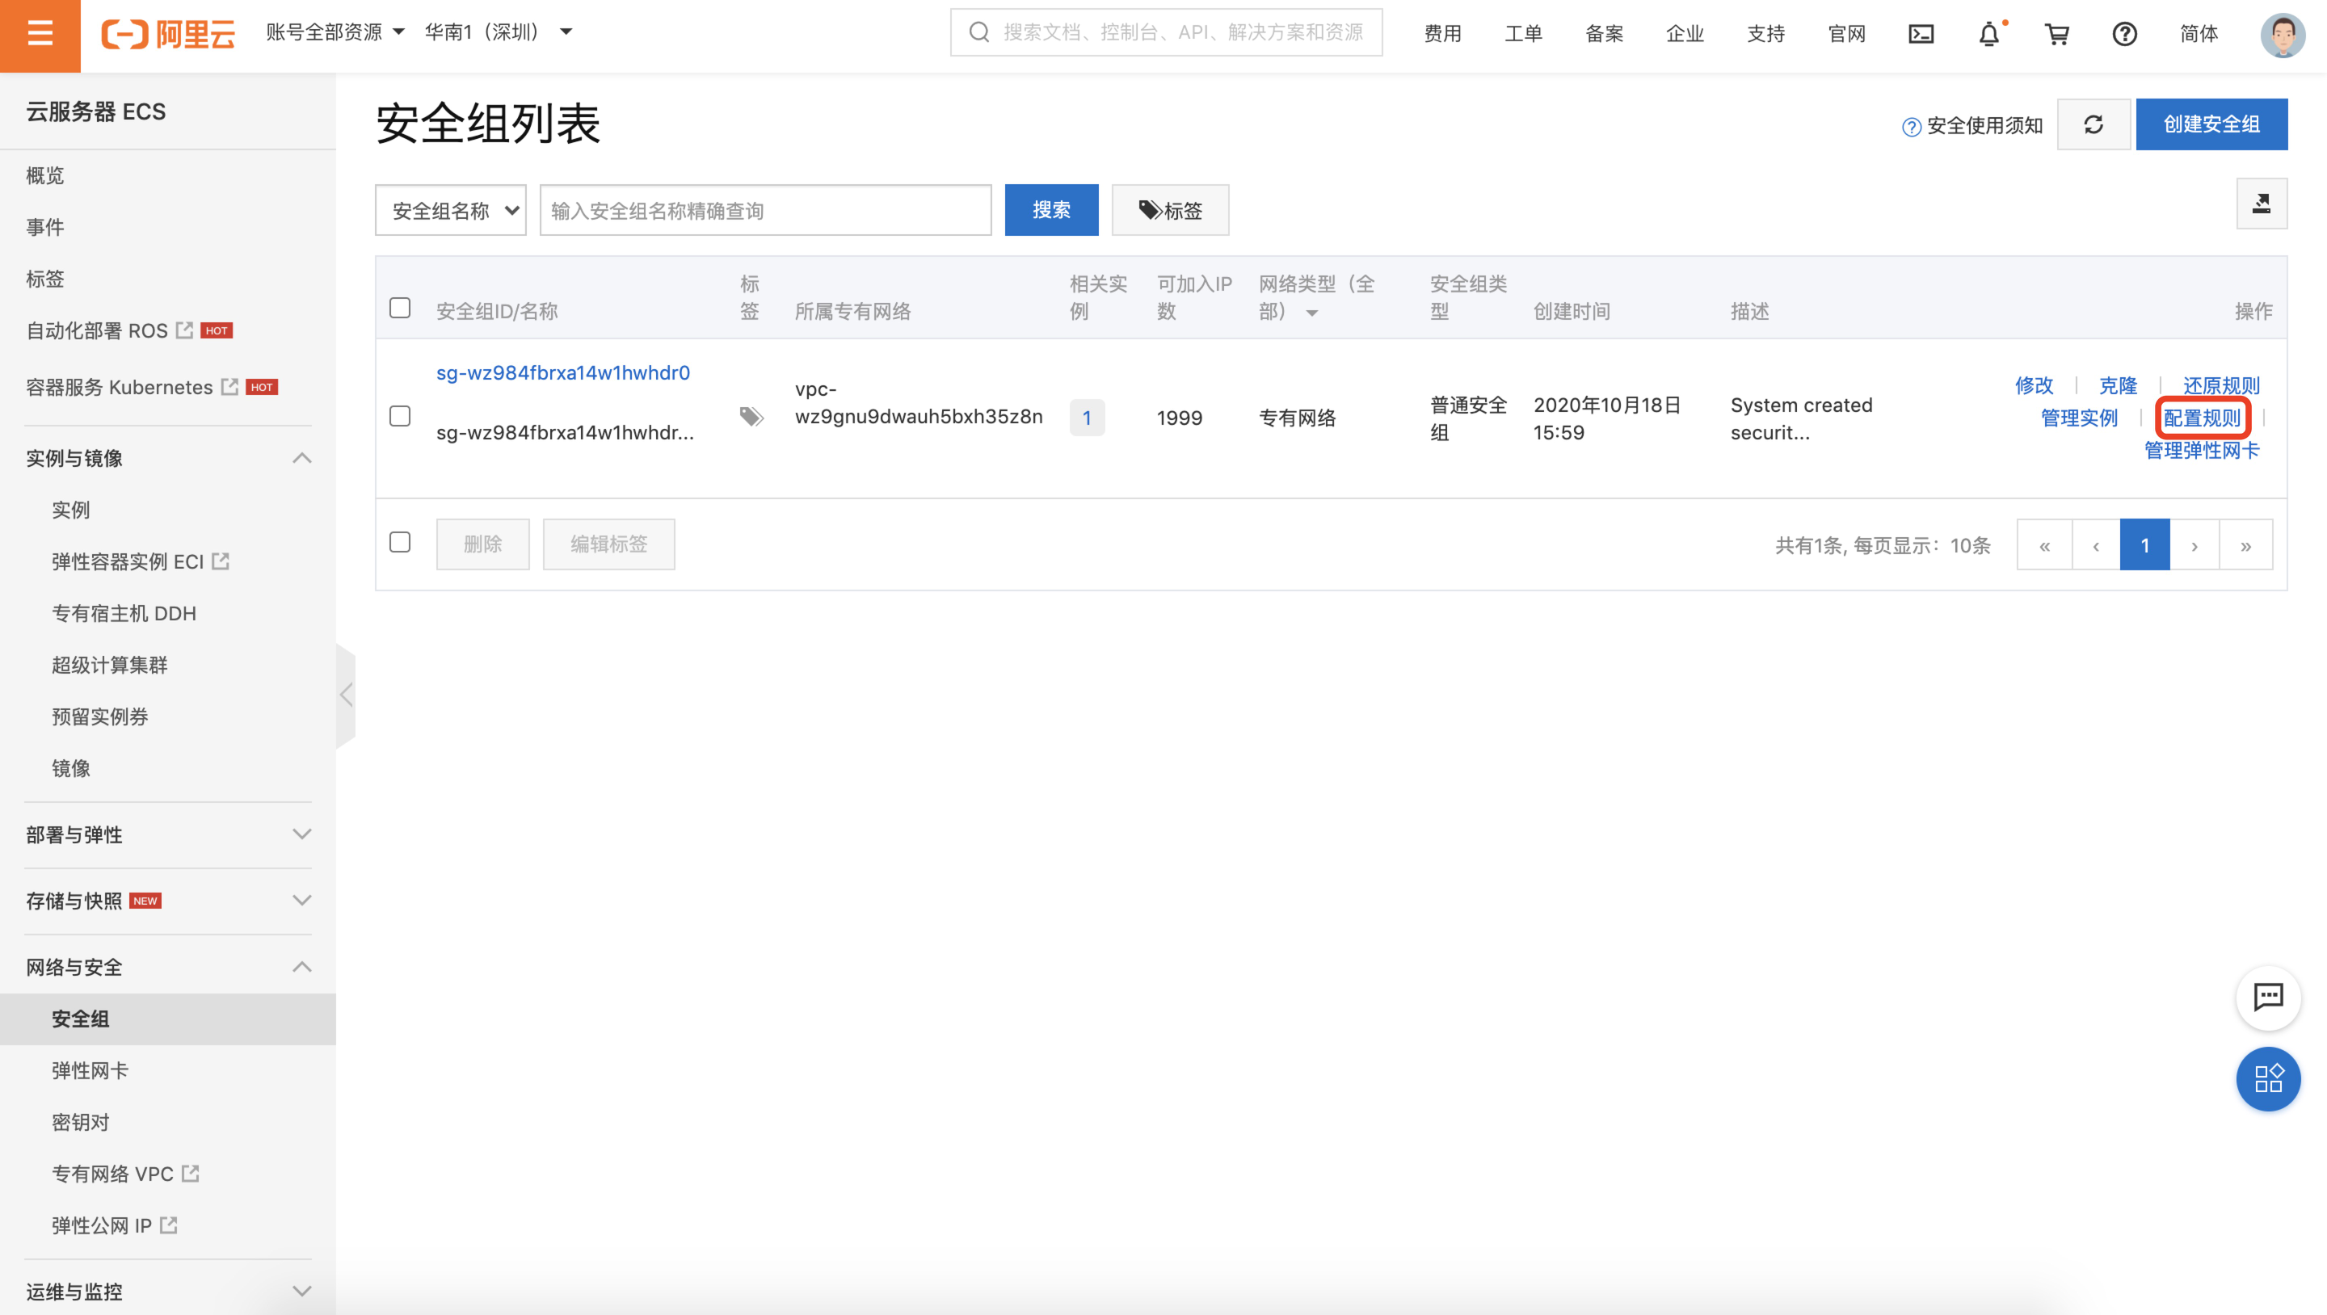Click 还原规则 in the row actions

pyautogui.click(x=2221, y=385)
